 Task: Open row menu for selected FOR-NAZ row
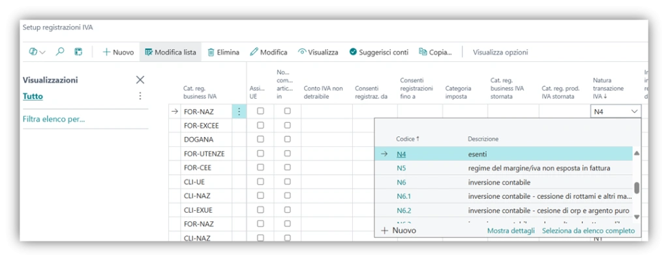coord(239,112)
